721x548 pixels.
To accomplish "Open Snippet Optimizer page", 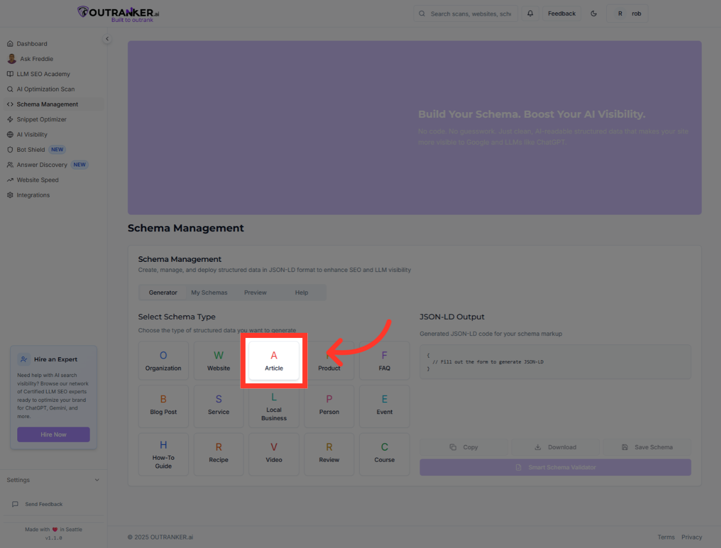I will [42, 120].
